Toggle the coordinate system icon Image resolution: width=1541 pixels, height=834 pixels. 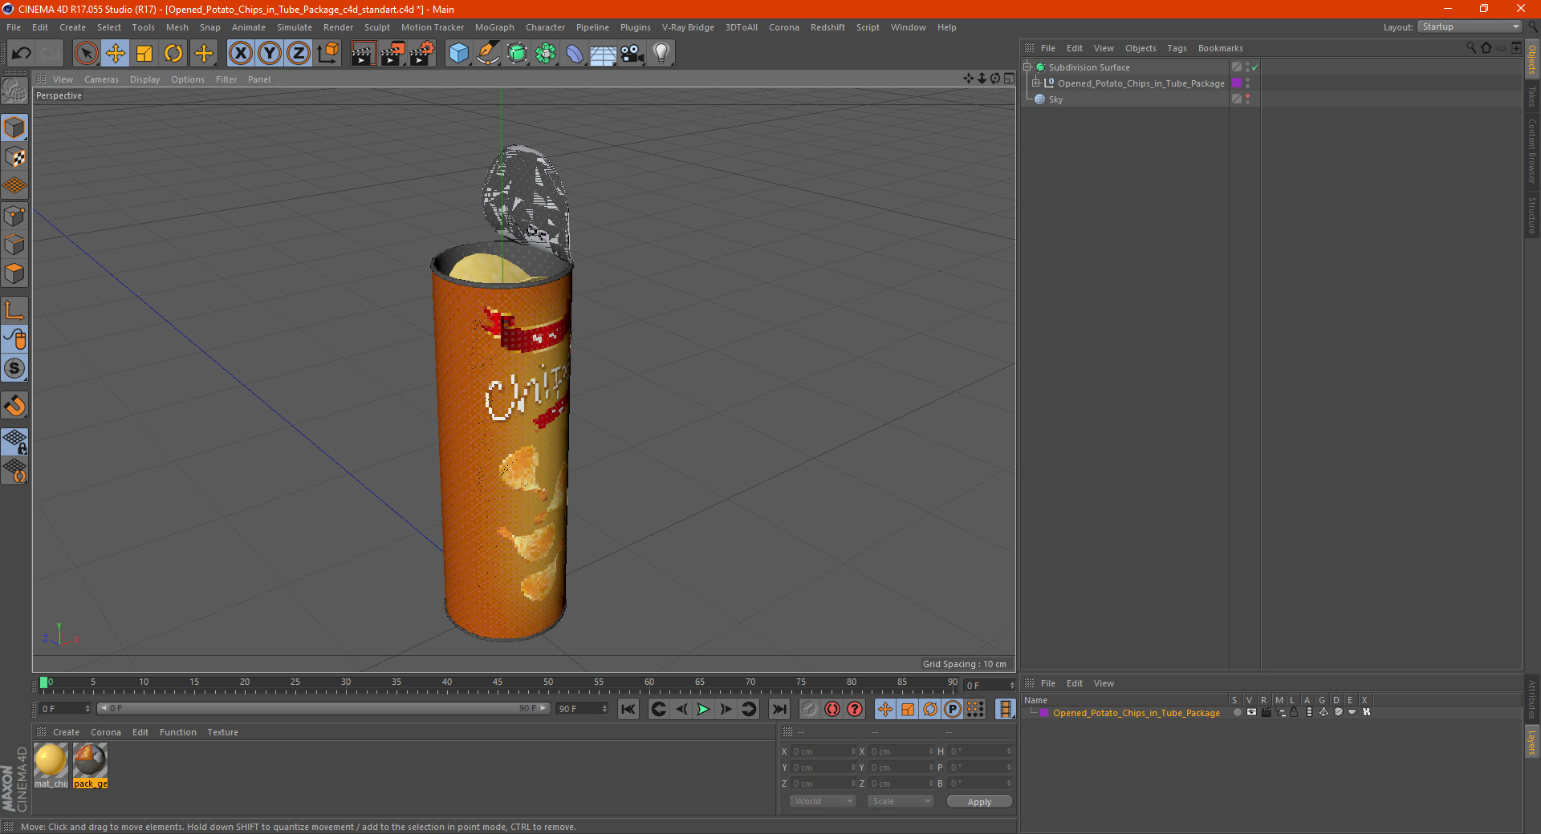tap(327, 54)
